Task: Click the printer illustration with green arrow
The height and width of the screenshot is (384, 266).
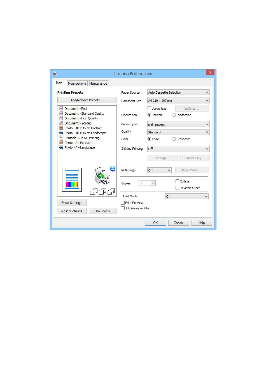Action: point(102,176)
